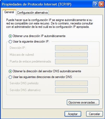Click the Servidor DNS preferido field
105x119 pixels.
coord(71,83)
